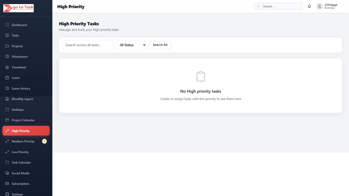Click the Monthly report document icon
The image size is (349, 196).
pos(7,99)
